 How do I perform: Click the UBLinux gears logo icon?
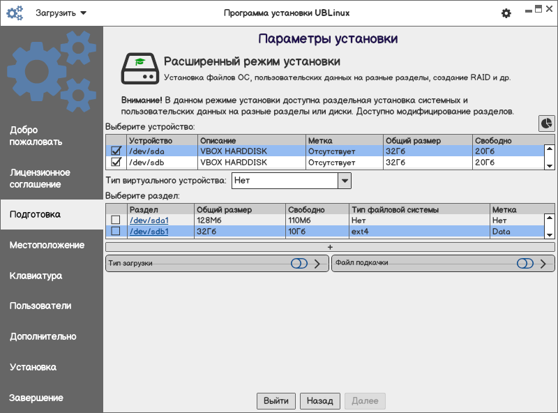[15, 13]
